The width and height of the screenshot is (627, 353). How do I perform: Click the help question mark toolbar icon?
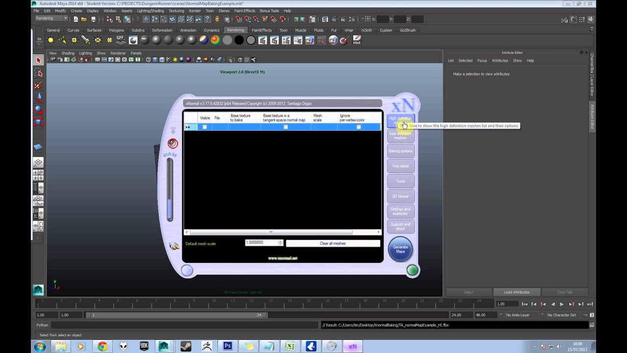(x=208, y=19)
